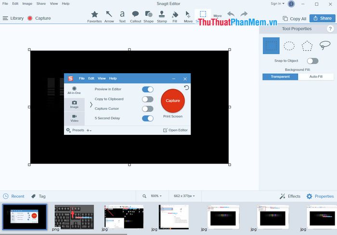The height and width of the screenshot is (235, 337).
Task: Choose the freehand lasso selection shape
Action: (x=325, y=45)
